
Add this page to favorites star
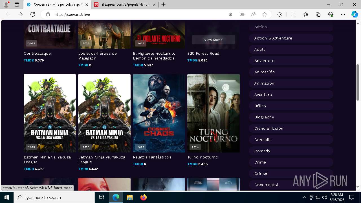(265, 14)
